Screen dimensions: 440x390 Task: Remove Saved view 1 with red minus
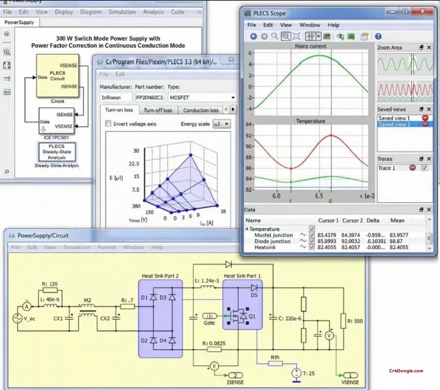click(x=425, y=118)
